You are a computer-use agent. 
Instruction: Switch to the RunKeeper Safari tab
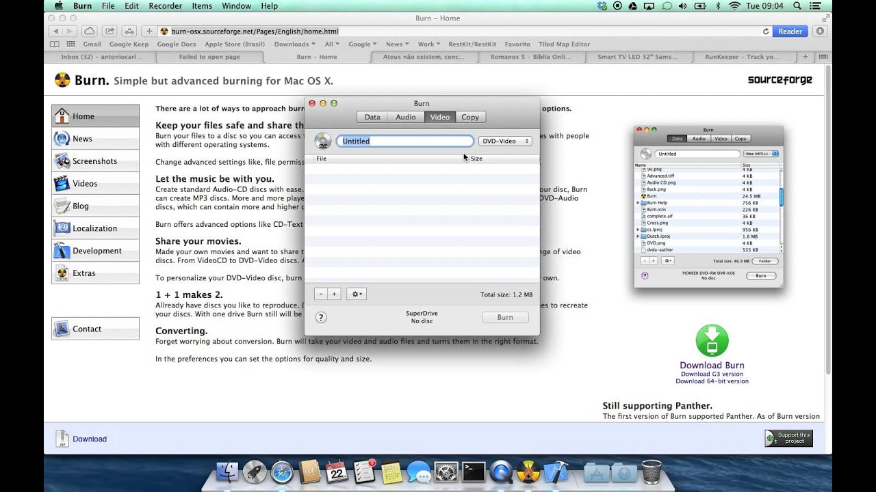click(x=742, y=57)
